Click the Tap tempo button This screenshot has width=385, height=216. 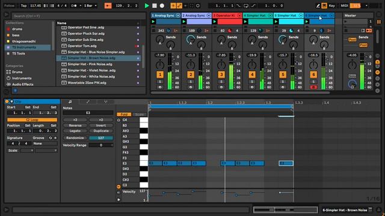(23, 5)
